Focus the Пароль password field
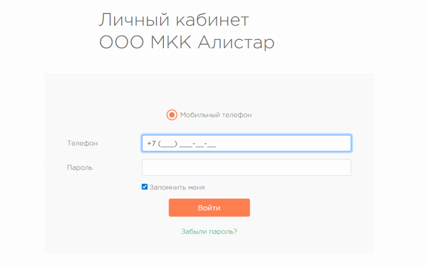This screenshot has width=428, height=267. tap(246, 167)
